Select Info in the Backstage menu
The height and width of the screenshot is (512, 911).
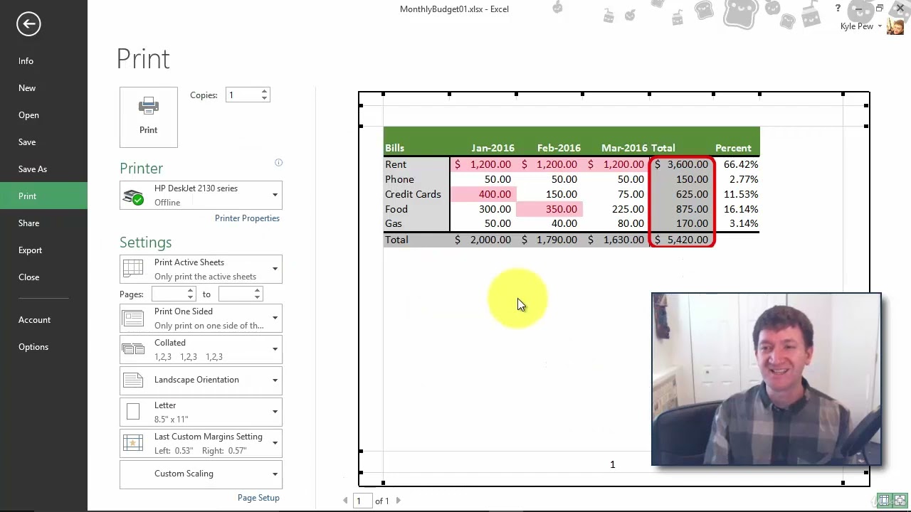point(43,61)
